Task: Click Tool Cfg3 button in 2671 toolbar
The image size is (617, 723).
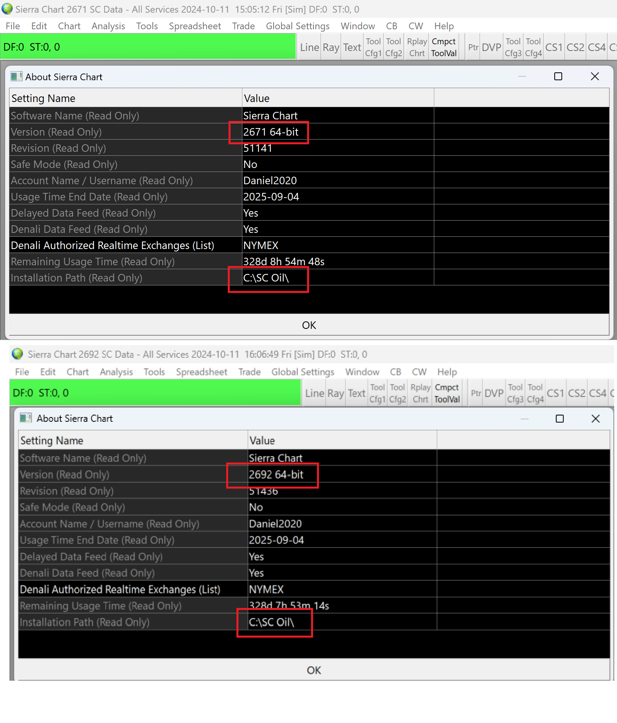Action: 513,47
